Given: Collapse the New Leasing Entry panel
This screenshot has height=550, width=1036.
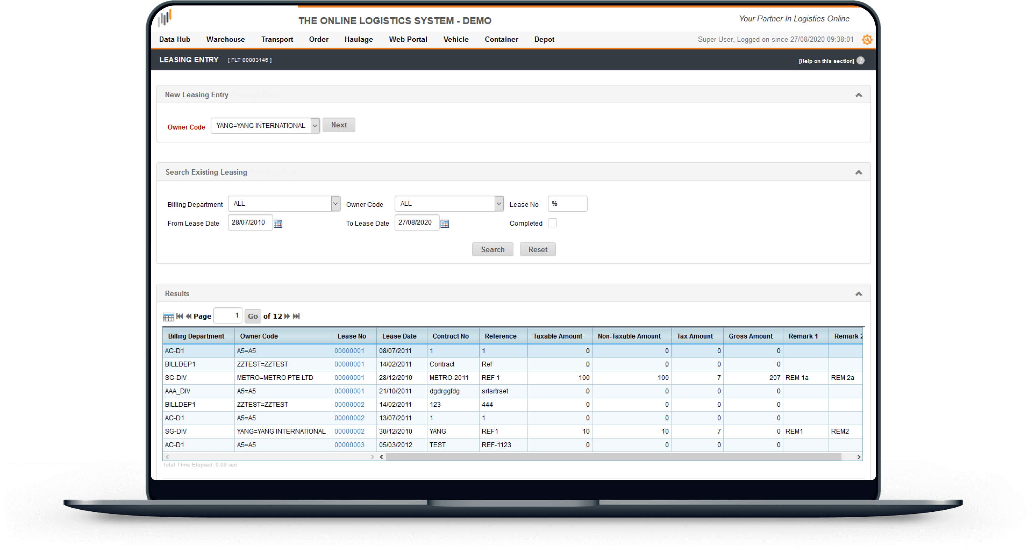Looking at the screenshot, I should click(859, 95).
